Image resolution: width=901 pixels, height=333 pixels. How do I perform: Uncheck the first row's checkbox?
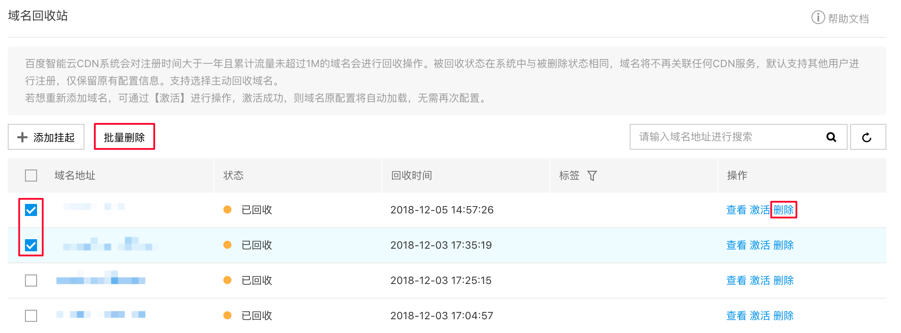click(31, 210)
